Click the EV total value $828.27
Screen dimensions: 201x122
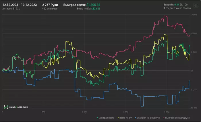(x=96, y=9)
